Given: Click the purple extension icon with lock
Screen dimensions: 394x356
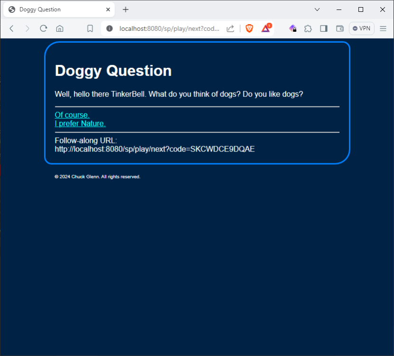Looking at the screenshot, I should point(293,28).
